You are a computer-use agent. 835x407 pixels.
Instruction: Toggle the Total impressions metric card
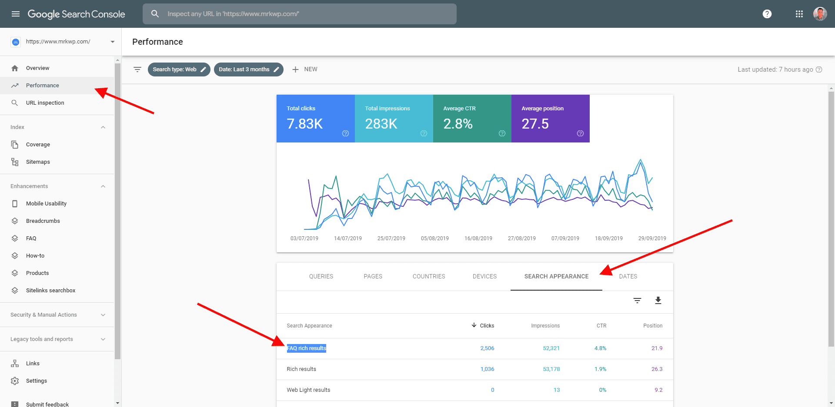click(x=394, y=119)
